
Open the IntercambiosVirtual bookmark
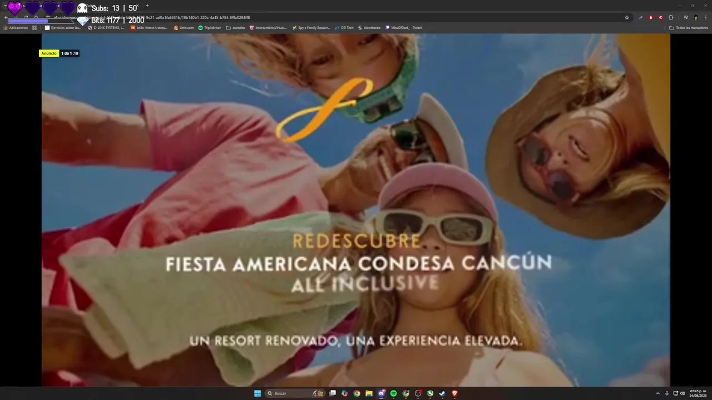tap(268, 27)
